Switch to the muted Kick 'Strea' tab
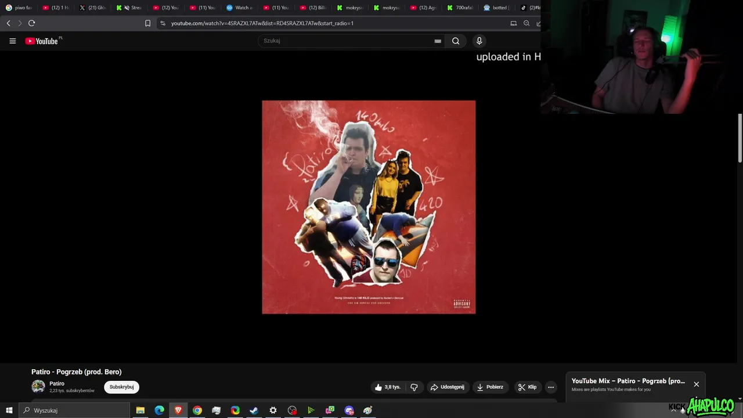This screenshot has width=743, height=418. coord(129,8)
